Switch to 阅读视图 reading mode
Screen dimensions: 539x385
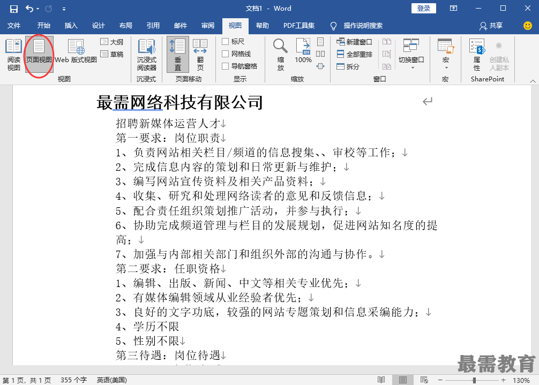pos(14,54)
